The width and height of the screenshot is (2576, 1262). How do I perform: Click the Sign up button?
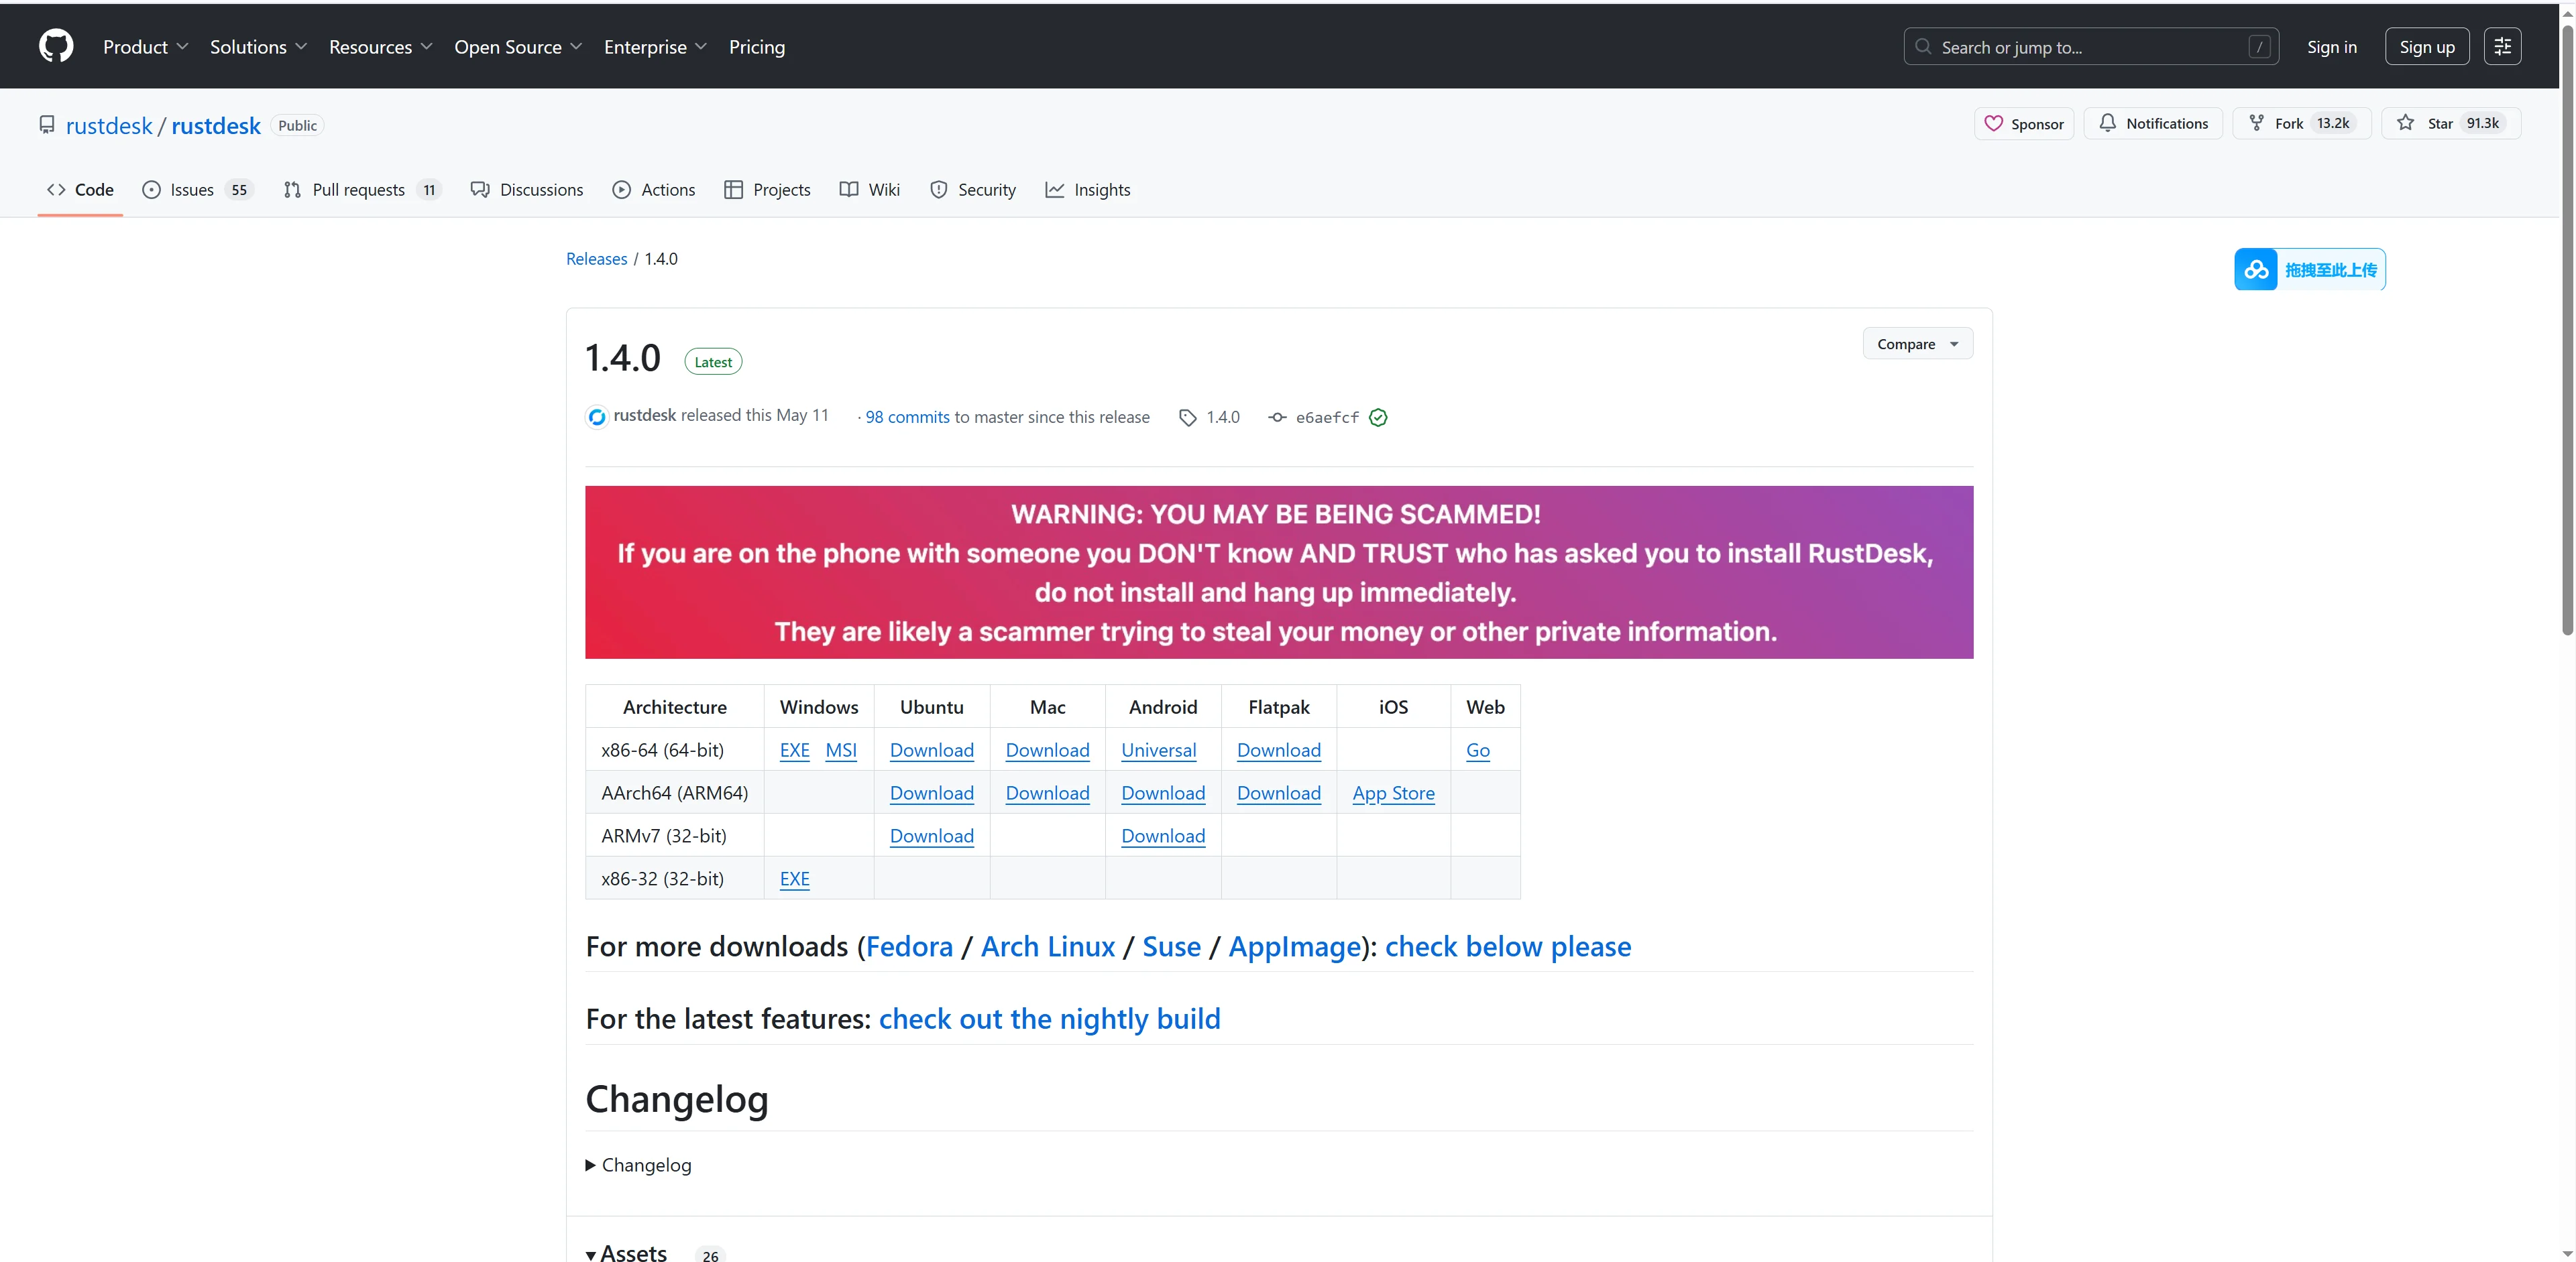[2426, 47]
